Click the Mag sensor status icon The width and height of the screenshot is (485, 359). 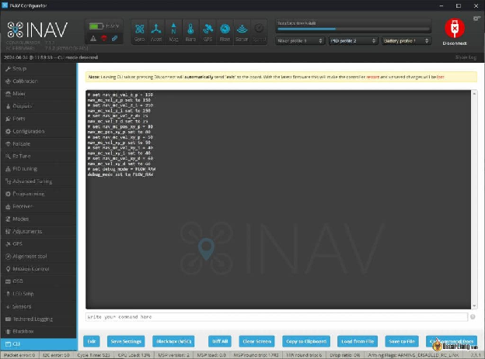(x=173, y=32)
